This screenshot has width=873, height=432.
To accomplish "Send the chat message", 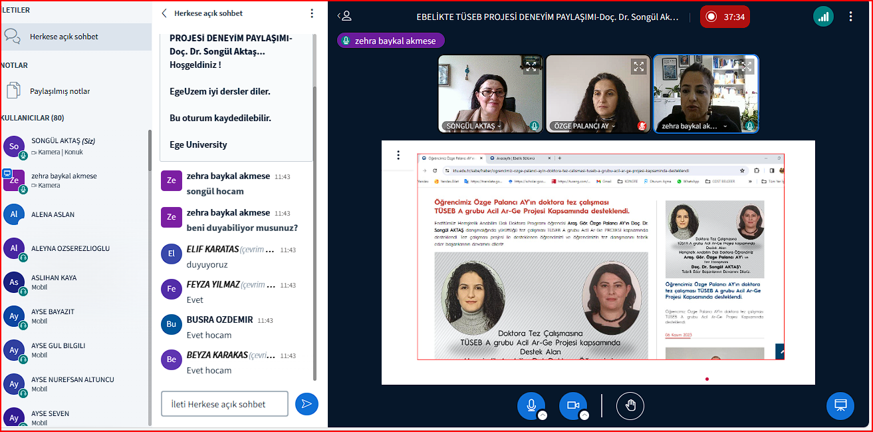I will coord(307,404).
